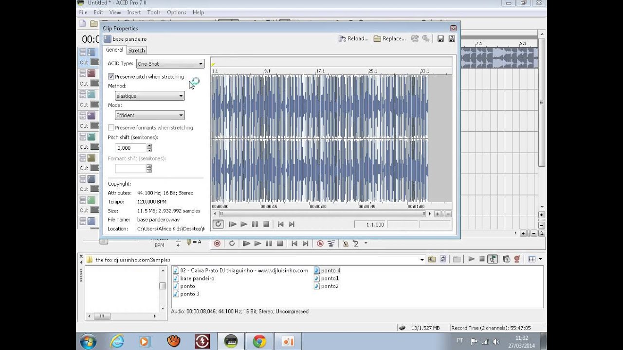Click the Refresh icon in Explorer toolbar
This screenshot has height=350, width=623.
tap(443, 260)
